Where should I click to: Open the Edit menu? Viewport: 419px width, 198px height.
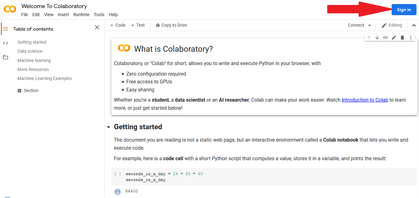point(36,15)
